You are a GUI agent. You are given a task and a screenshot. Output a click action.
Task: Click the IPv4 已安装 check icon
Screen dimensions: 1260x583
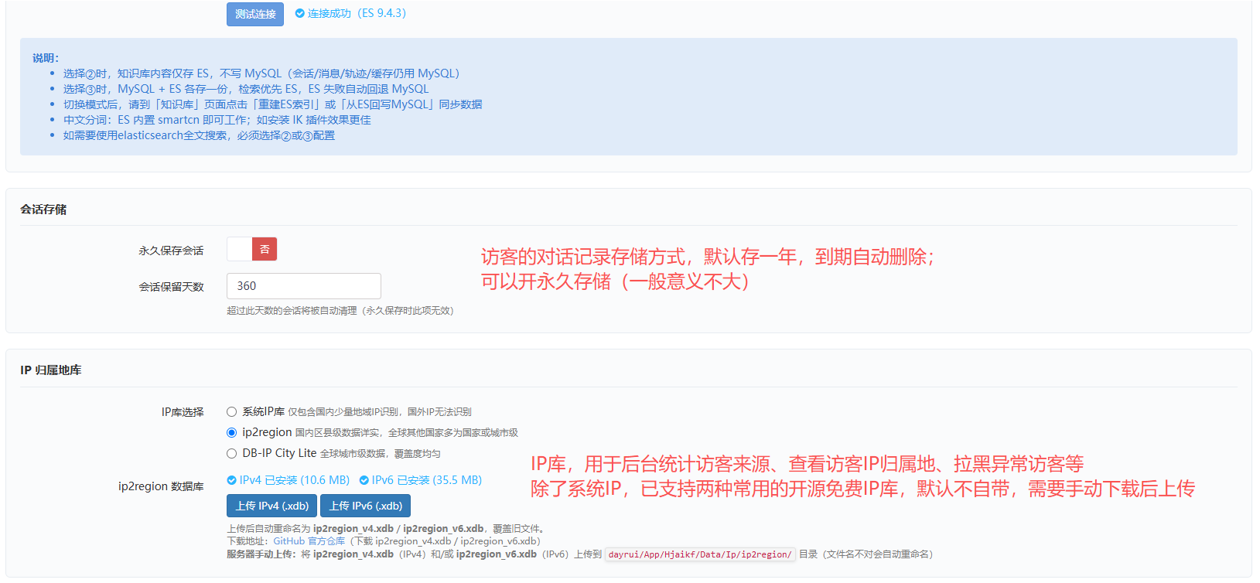(x=231, y=480)
